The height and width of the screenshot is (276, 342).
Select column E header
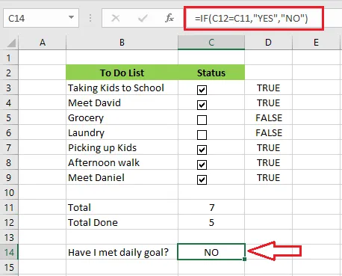[x=316, y=43]
